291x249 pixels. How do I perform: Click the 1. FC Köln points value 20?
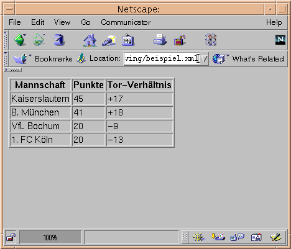(x=89, y=140)
